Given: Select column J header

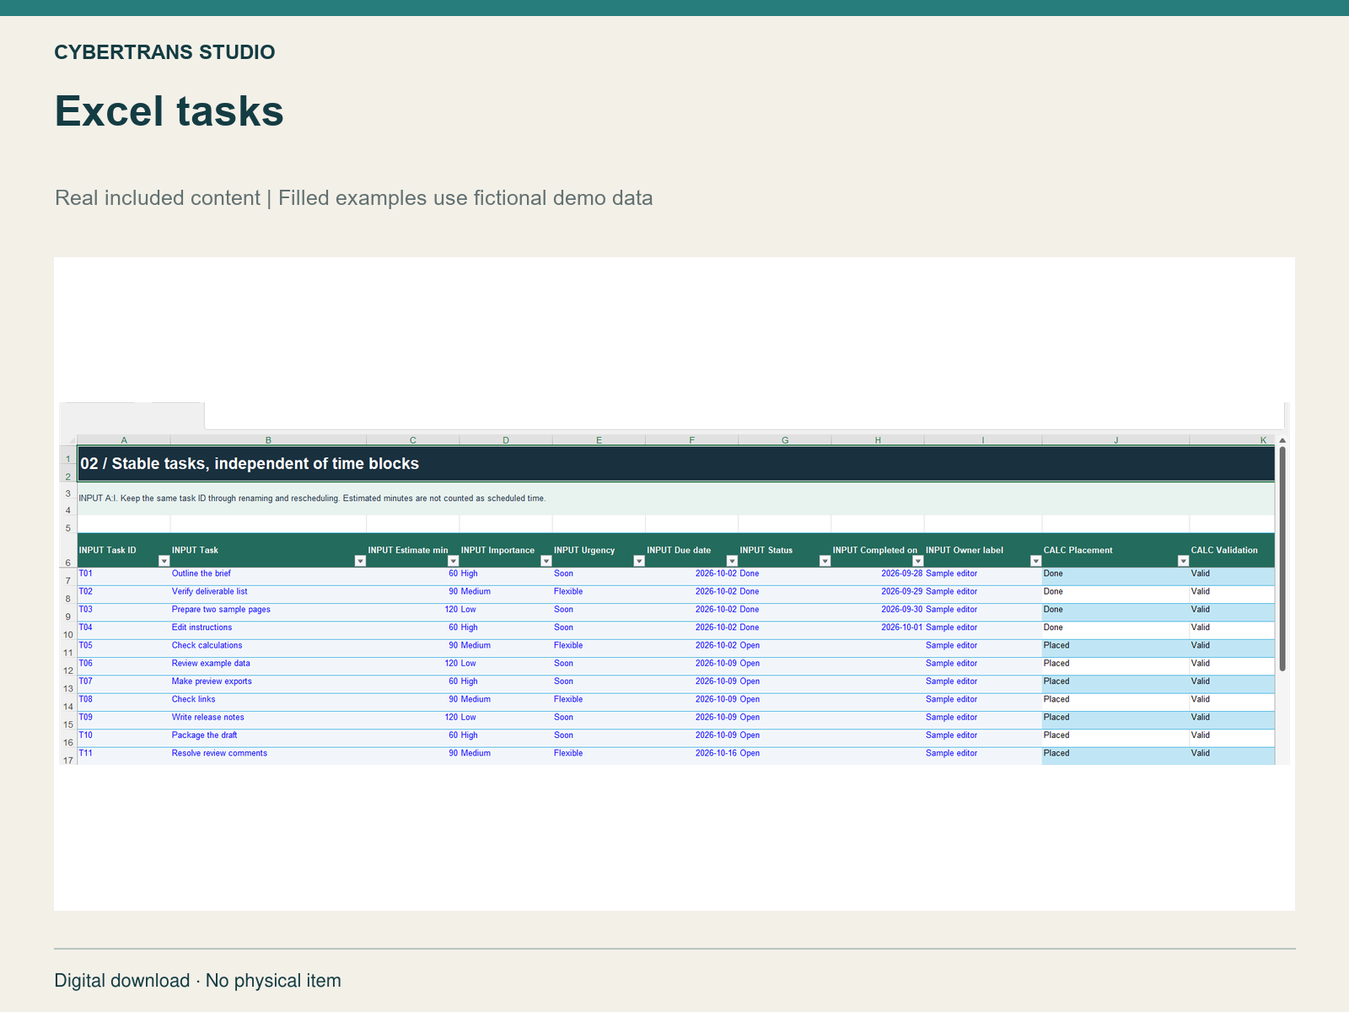Looking at the screenshot, I should click(1116, 440).
